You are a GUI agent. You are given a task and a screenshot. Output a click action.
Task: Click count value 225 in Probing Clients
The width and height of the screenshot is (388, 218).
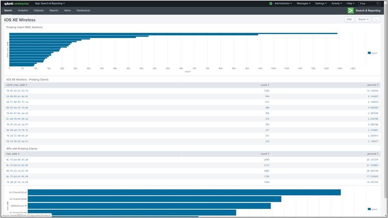pyautogui.click(x=267, y=142)
